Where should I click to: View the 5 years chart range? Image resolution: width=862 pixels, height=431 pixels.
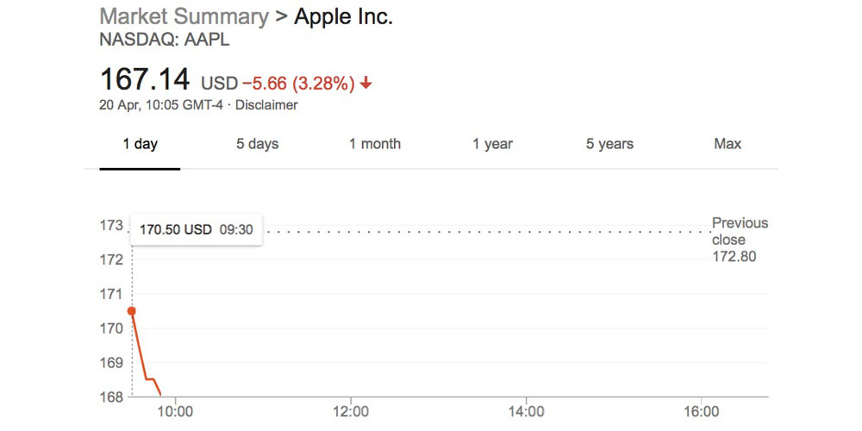pyautogui.click(x=609, y=144)
